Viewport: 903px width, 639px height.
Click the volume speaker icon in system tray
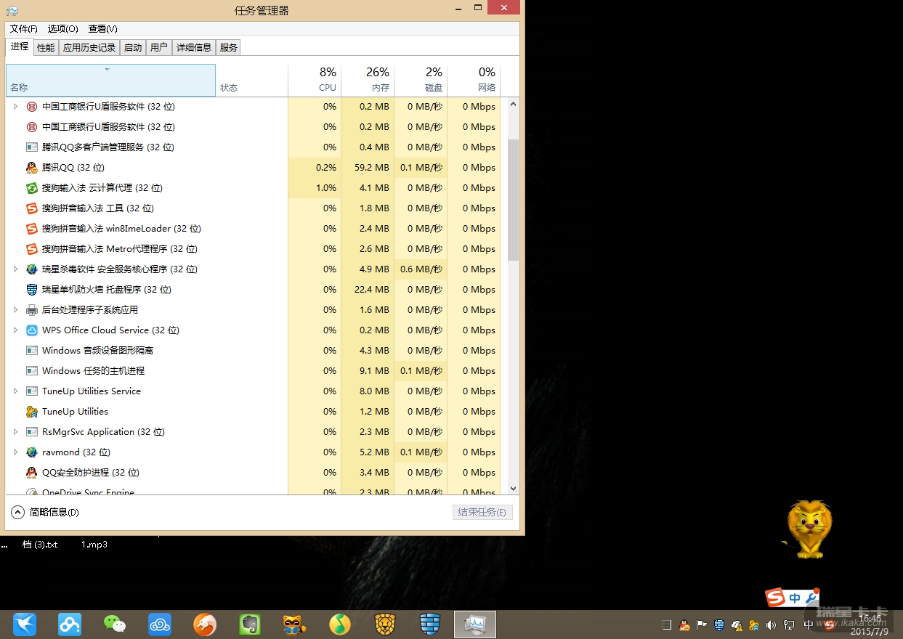click(x=771, y=624)
